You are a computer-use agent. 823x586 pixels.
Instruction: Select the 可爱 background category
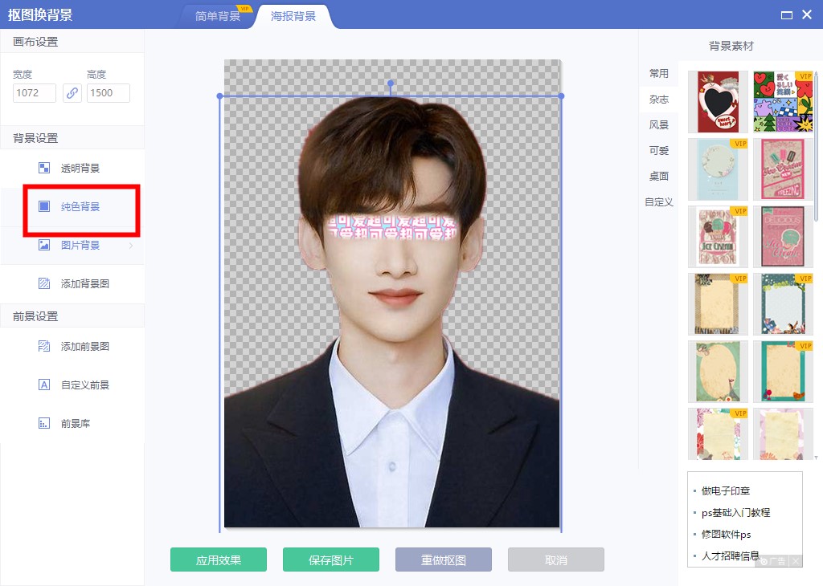click(659, 150)
